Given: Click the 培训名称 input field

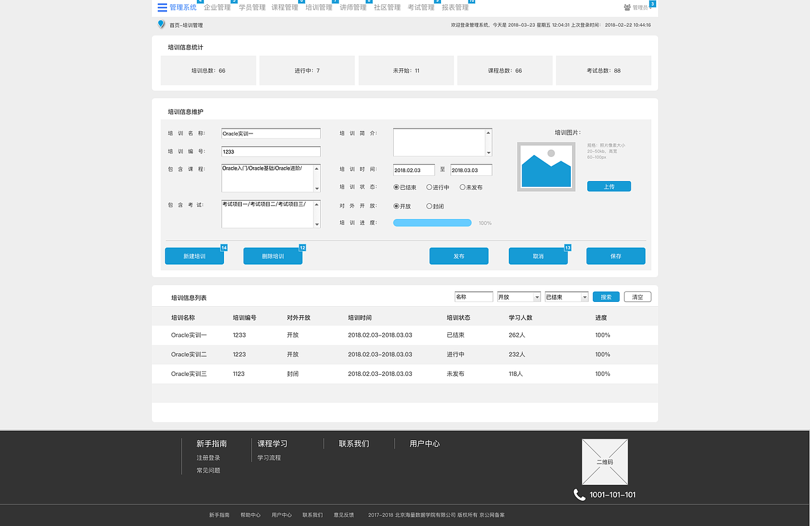Looking at the screenshot, I should (271, 134).
